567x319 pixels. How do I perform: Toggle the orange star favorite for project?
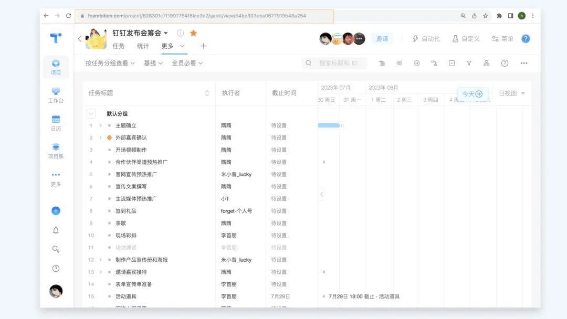point(193,33)
